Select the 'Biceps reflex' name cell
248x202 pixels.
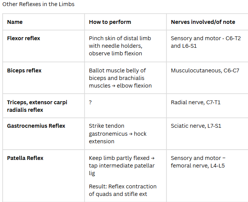pyautogui.click(x=24, y=70)
